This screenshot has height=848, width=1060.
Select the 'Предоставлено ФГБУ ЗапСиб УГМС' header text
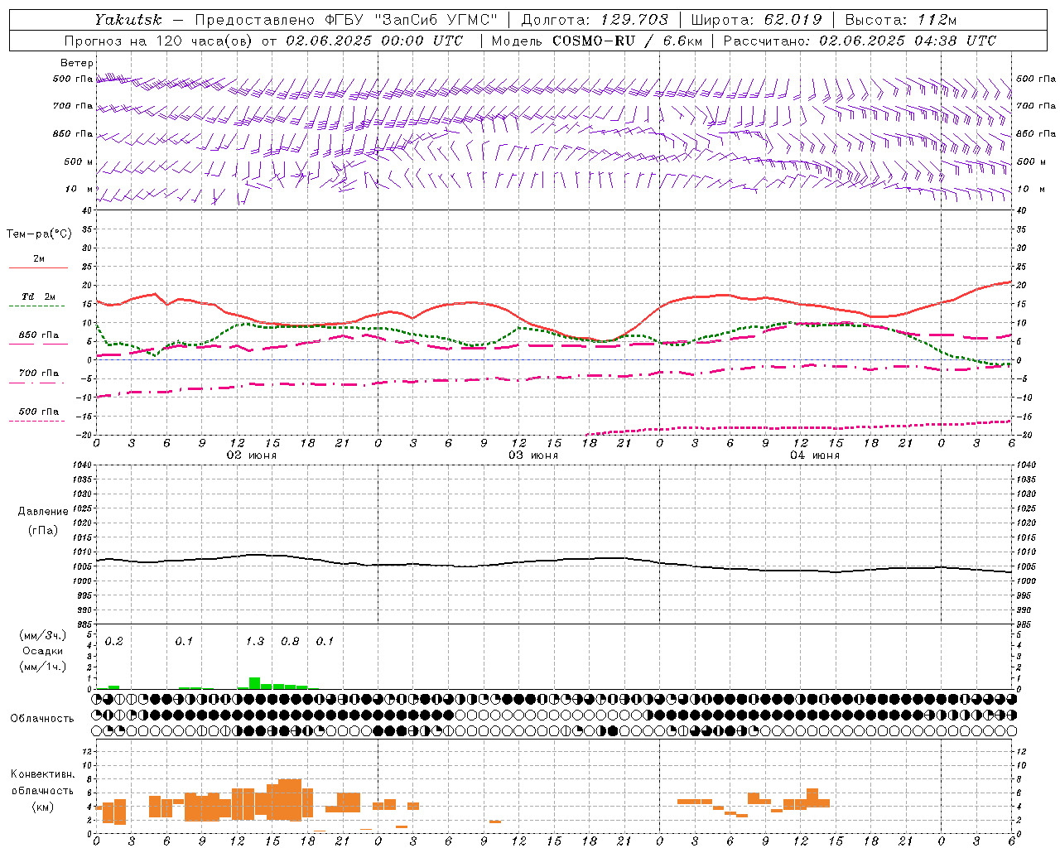pos(346,20)
